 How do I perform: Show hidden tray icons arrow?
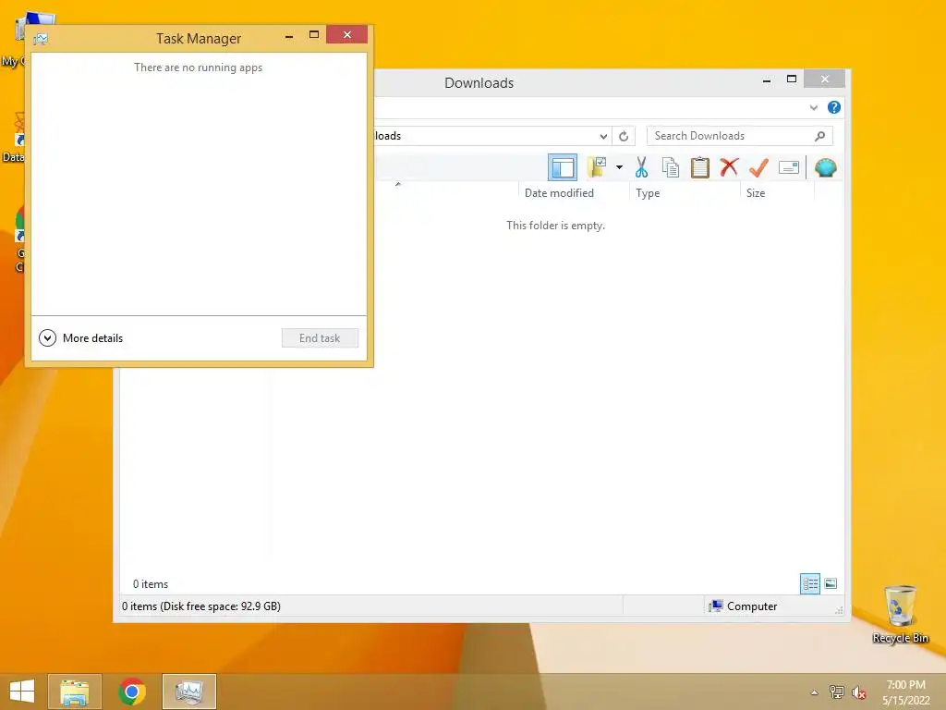pos(815,692)
